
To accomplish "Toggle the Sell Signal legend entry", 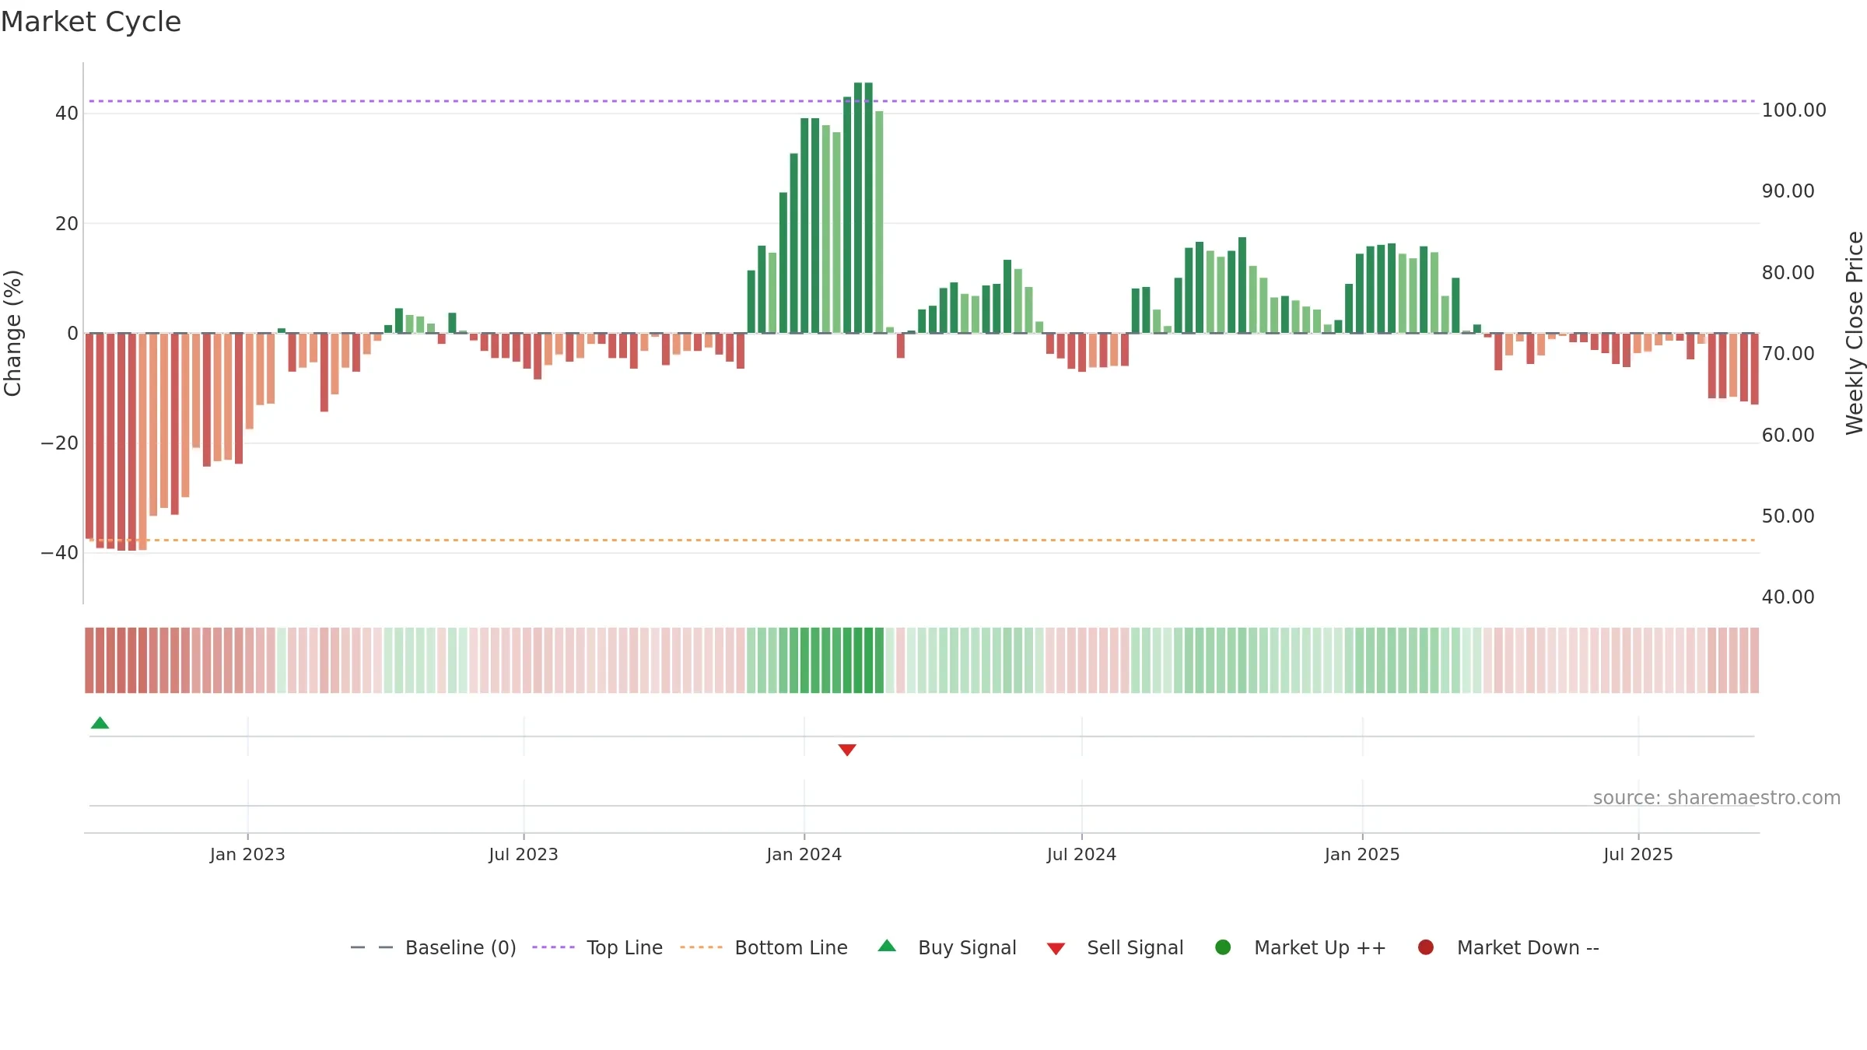I will [1115, 947].
